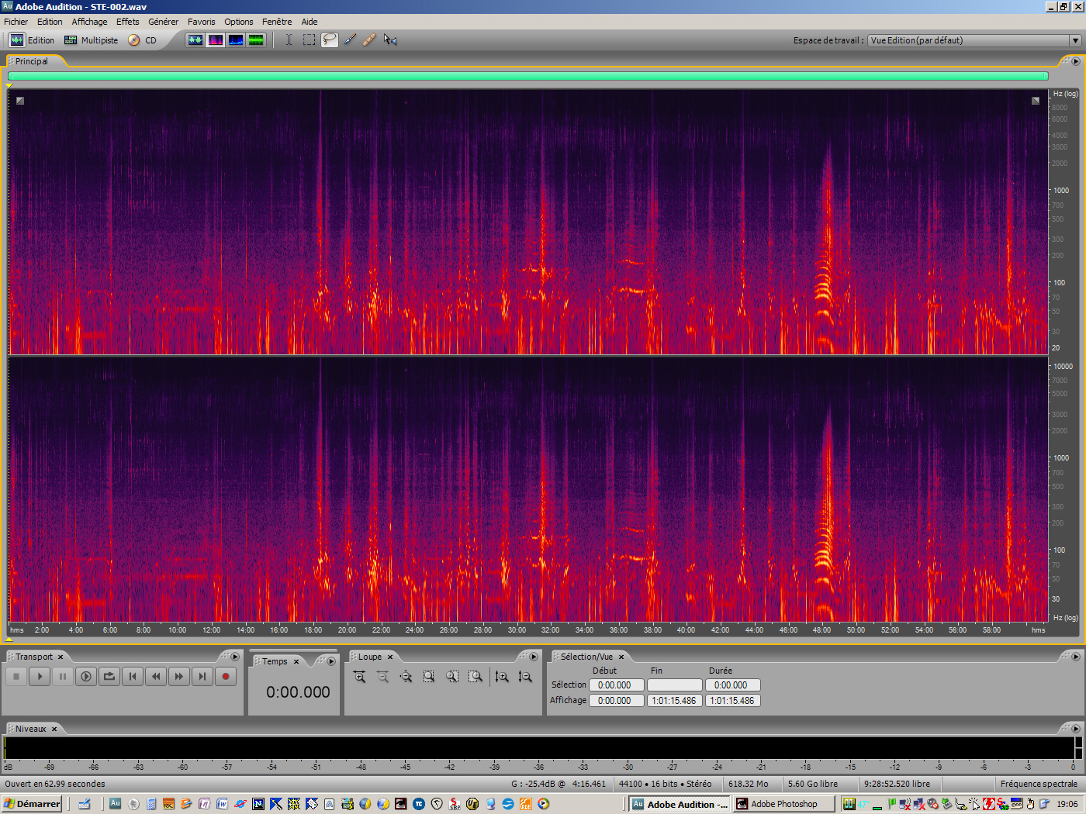Zoom in horizontally from the Loupe panel
The image size is (1086, 814).
pyautogui.click(x=359, y=676)
